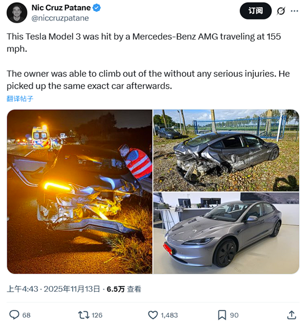Like the post with the heart icon
307x326 pixels.
click(x=153, y=315)
